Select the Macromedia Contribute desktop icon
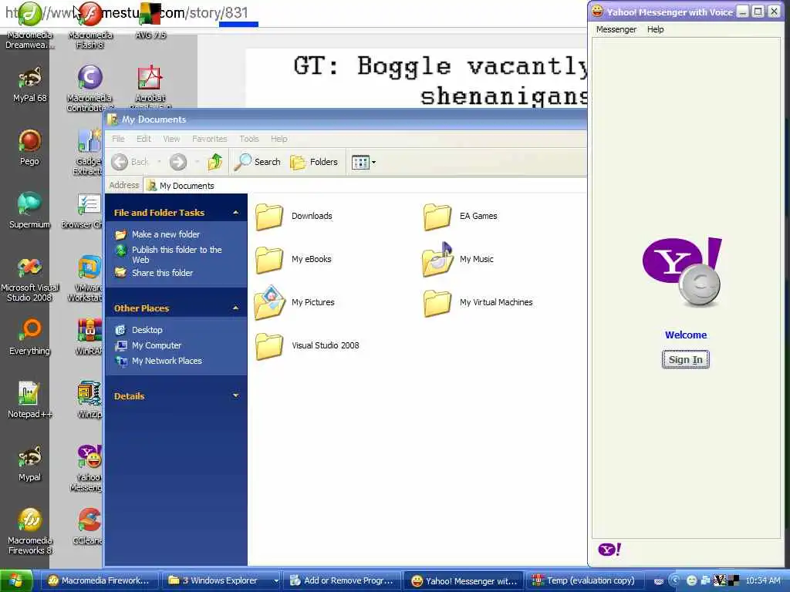 (x=89, y=88)
